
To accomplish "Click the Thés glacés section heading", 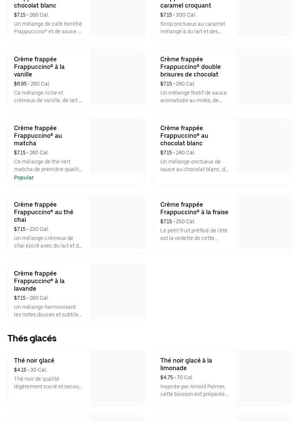I will (x=32, y=338).
